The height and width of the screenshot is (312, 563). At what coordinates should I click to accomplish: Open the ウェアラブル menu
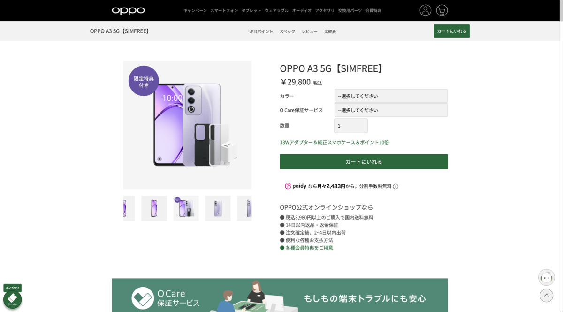pyautogui.click(x=276, y=10)
